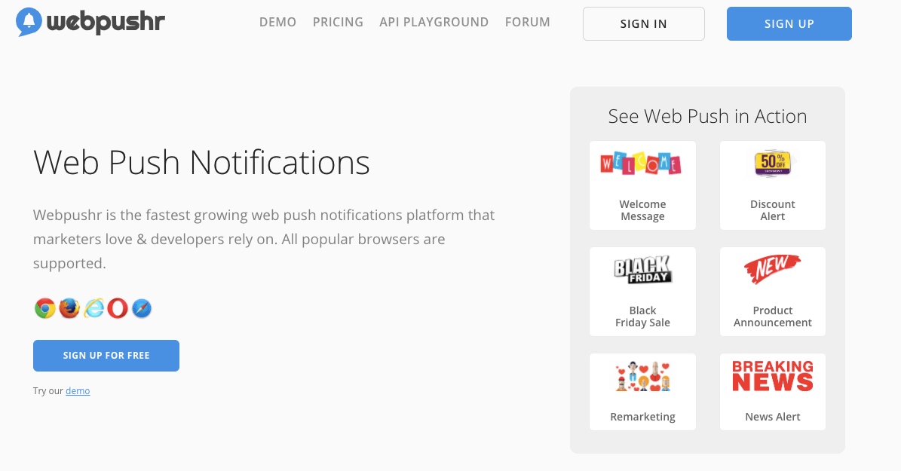Open the Remarketing demo card
The width and height of the screenshot is (901, 471).
pyautogui.click(x=642, y=392)
